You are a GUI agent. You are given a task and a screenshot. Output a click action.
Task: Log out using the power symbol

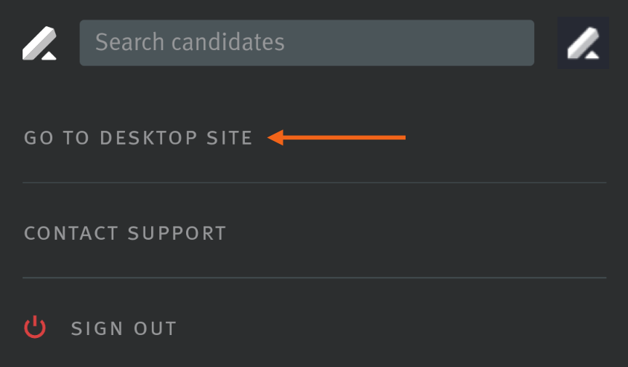(x=35, y=327)
